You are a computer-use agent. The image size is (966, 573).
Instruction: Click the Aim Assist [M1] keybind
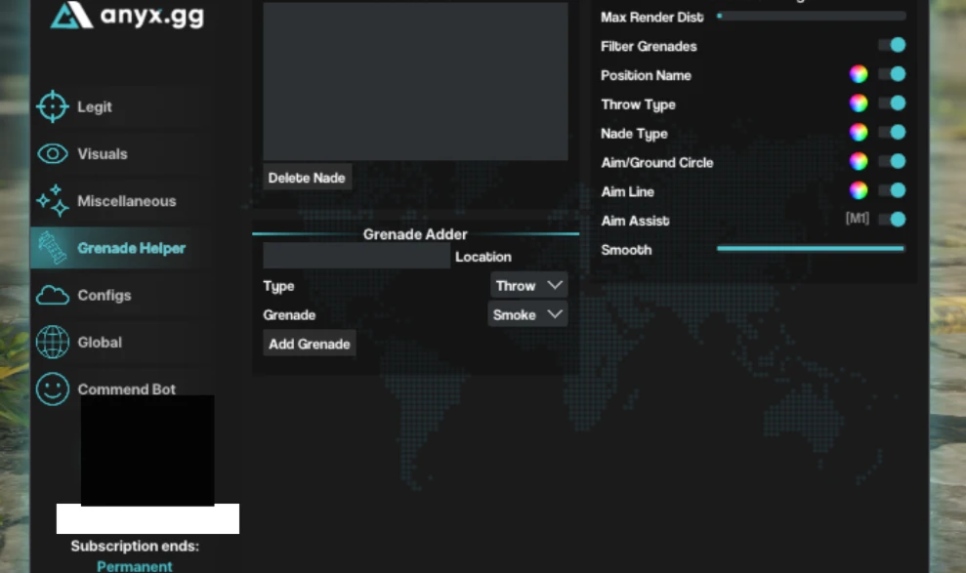tap(857, 218)
